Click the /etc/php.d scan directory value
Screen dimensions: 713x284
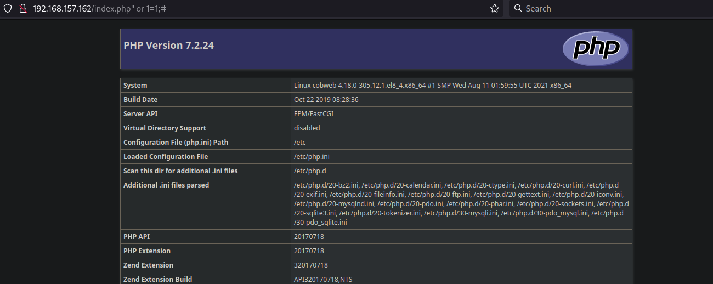309,171
